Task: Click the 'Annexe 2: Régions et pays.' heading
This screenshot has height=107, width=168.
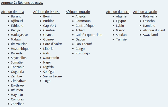Action: (x=22, y=3)
